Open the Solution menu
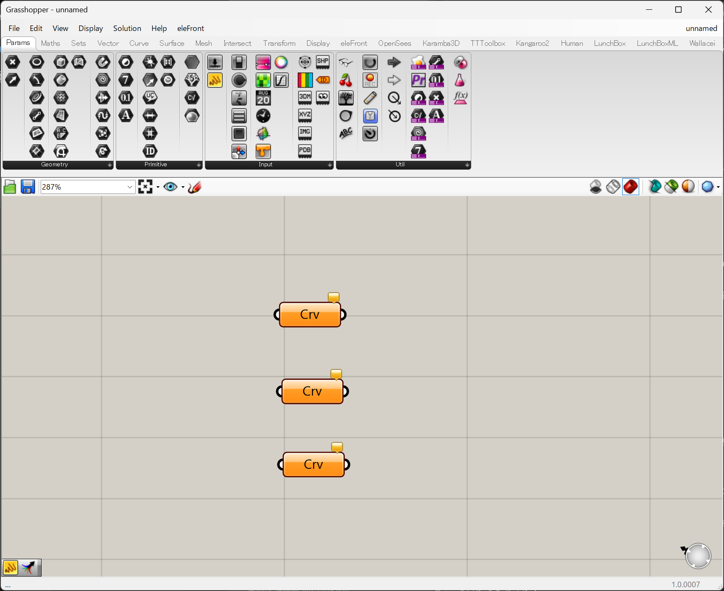Image resolution: width=724 pixels, height=591 pixels. pos(127,28)
